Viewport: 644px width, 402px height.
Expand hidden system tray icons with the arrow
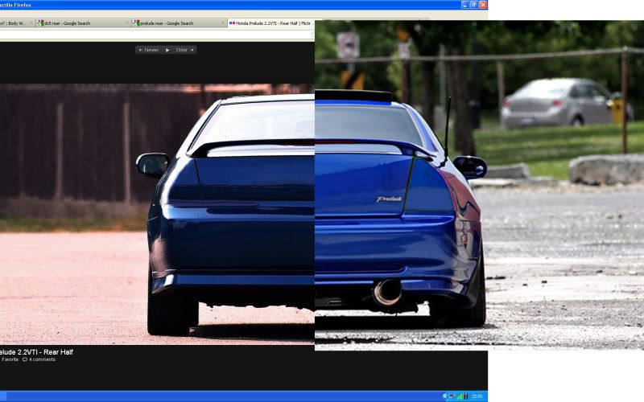tap(445, 396)
